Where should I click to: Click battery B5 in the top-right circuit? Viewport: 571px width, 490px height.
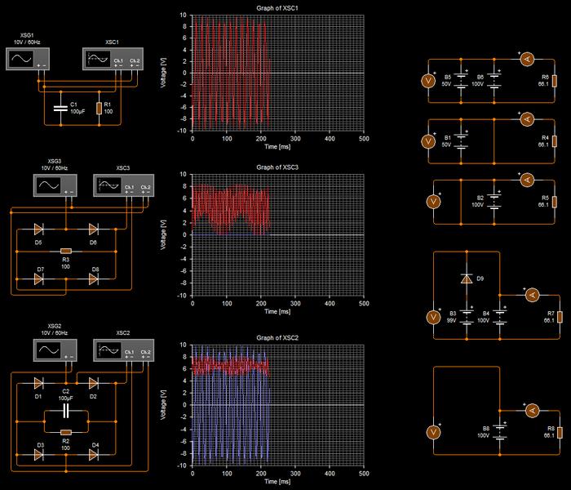pyautogui.click(x=462, y=81)
